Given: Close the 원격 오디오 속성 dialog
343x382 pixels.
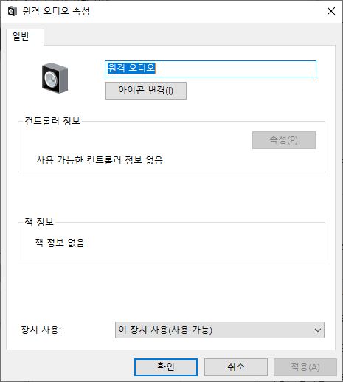Looking at the screenshot, I should (x=331, y=11).
